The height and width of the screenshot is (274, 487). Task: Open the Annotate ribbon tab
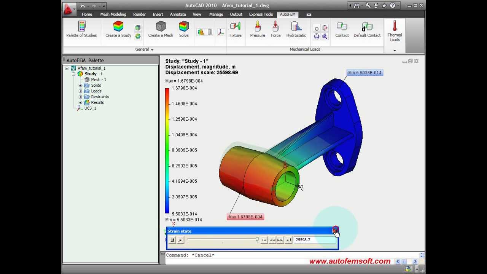178,14
